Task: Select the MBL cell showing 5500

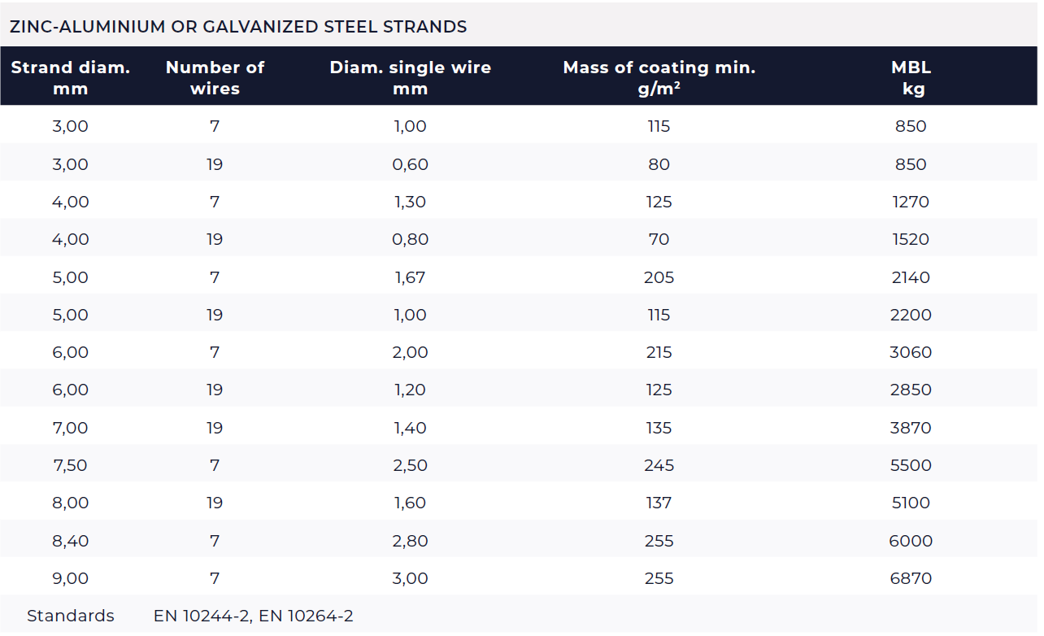Action: click(911, 465)
